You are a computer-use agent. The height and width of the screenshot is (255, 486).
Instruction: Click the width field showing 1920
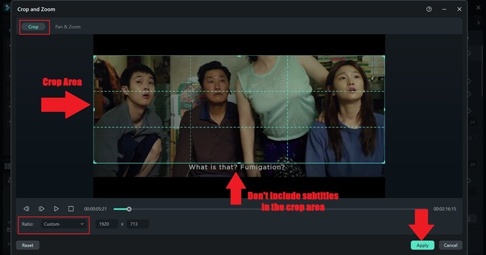pyautogui.click(x=106, y=224)
